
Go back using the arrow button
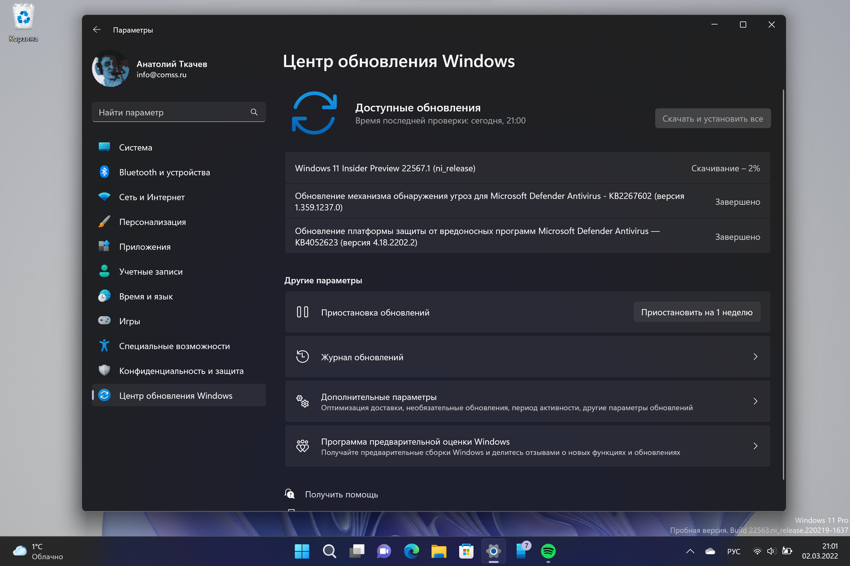tap(96, 29)
